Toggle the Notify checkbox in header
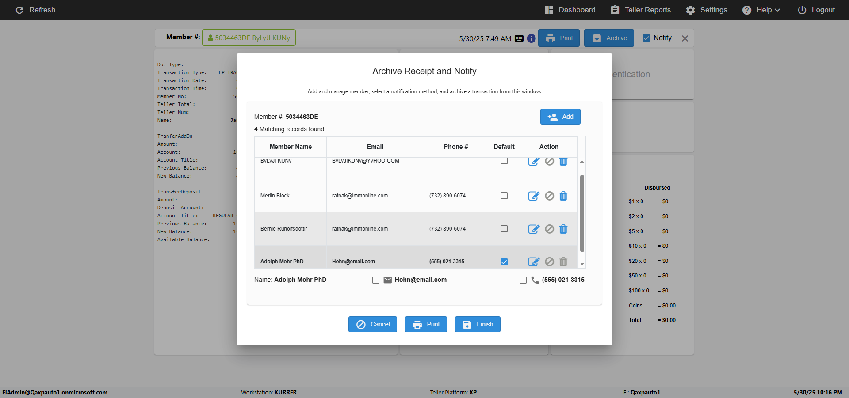 tap(646, 38)
